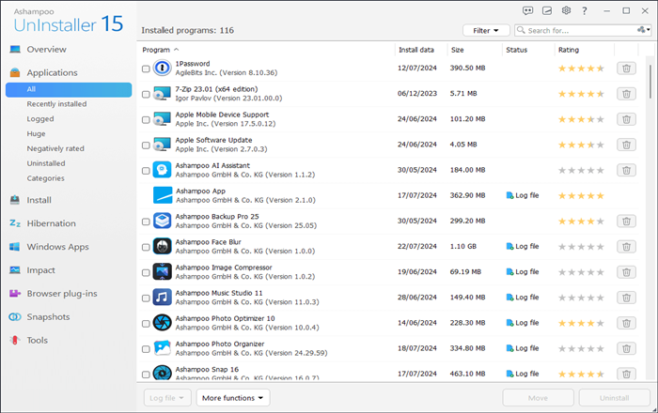
Task: Select Ashampoo Music Studio 11 checkbox
Action: [x=146, y=298]
